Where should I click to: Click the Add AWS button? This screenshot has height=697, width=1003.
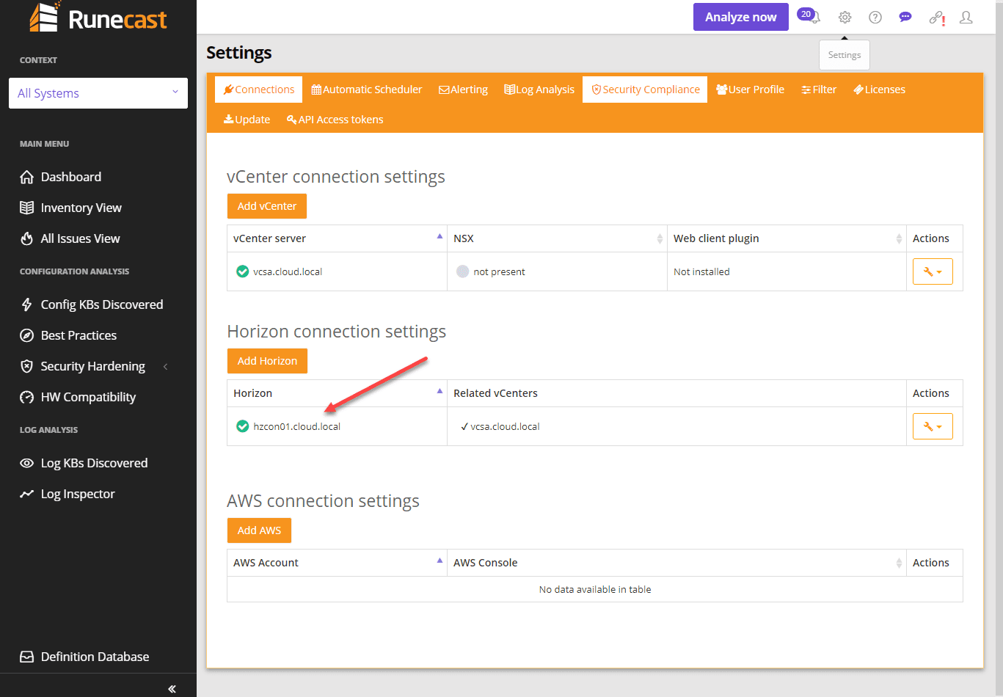259,530
